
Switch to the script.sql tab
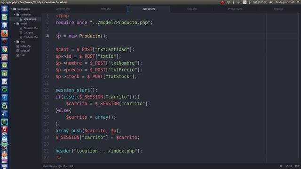278,9
